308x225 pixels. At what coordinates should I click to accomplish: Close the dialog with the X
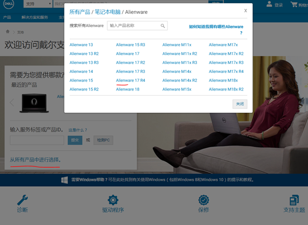click(245, 11)
